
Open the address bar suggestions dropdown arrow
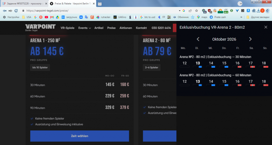[x=180, y=11]
